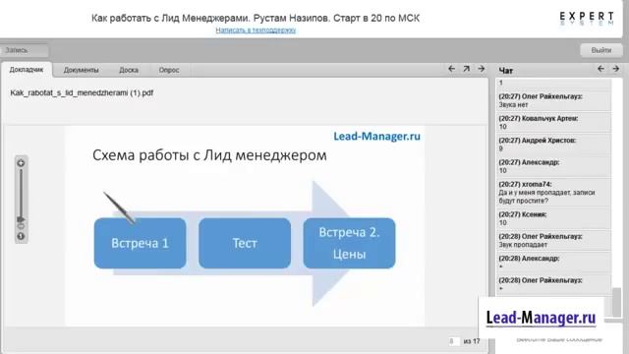629x354 pixels.
Task: Click the file name Kak_rabotat_s_lid_menedzherami (1).pdf
Action: tap(82, 92)
